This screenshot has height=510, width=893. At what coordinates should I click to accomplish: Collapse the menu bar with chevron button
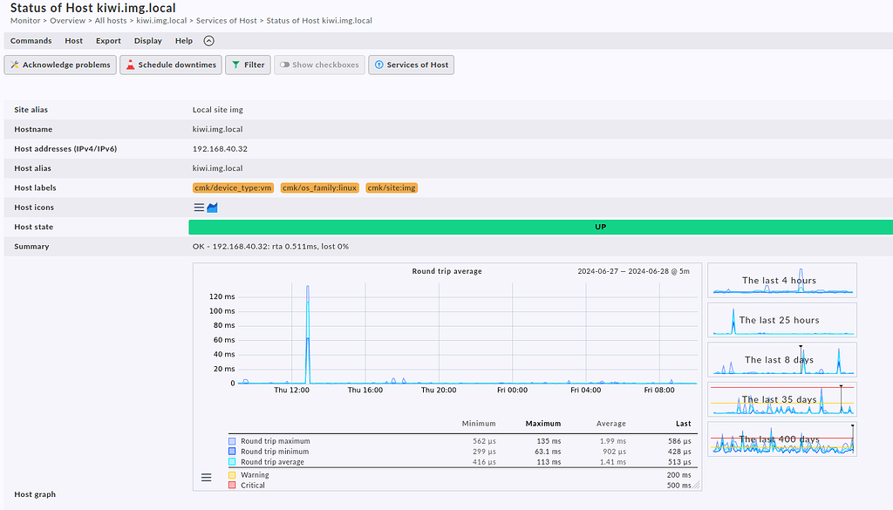point(208,41)
